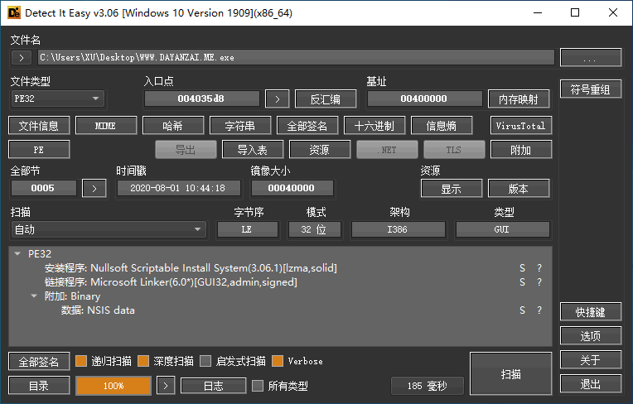Open the 日志 log button
The width and height of the screenshot is (633, 404).
coord(214,386)
